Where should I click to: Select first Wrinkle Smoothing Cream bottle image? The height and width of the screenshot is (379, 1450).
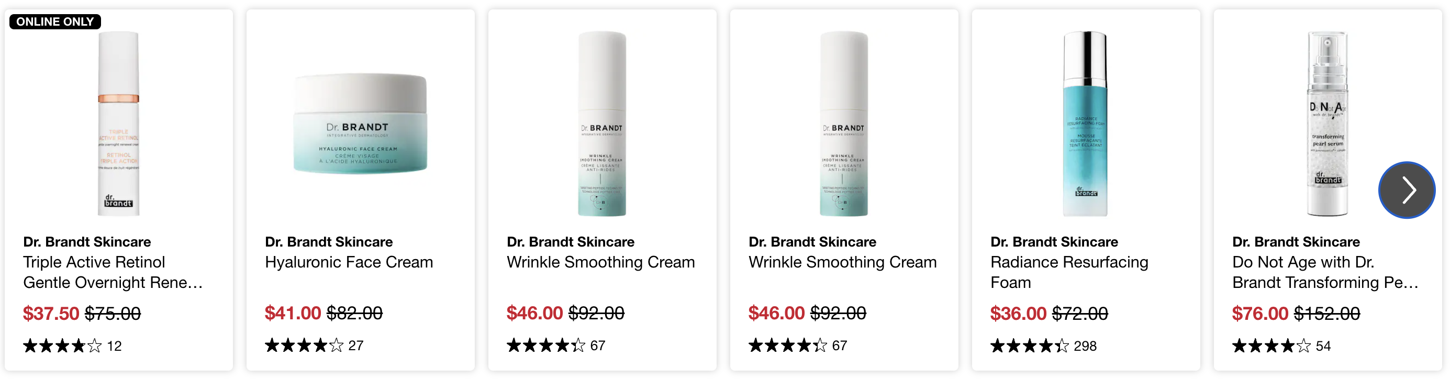point(602,124)
